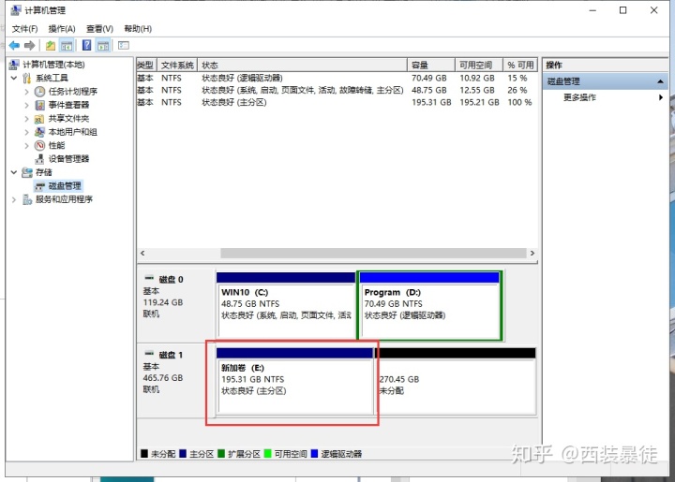Sort by the 状态 column header
The width and height of the screenshot is (675, 482).
(302, 65)
